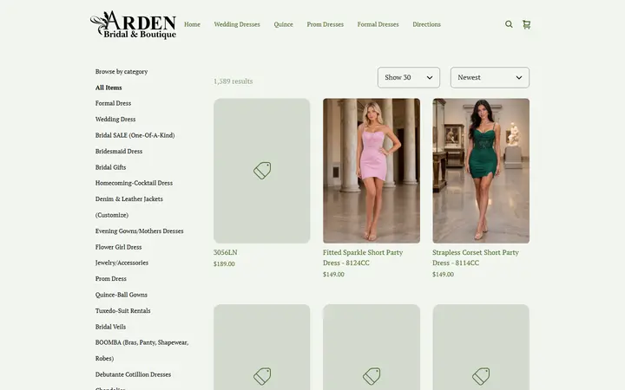
Task: Open Wedding Dresses in top navigation
Action: [x=237, y=24]
